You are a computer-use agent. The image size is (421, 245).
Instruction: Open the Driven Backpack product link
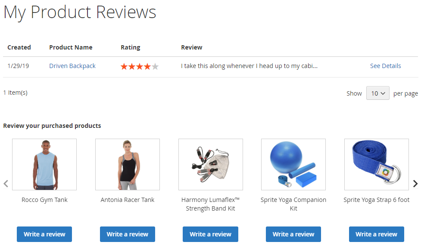72,66
